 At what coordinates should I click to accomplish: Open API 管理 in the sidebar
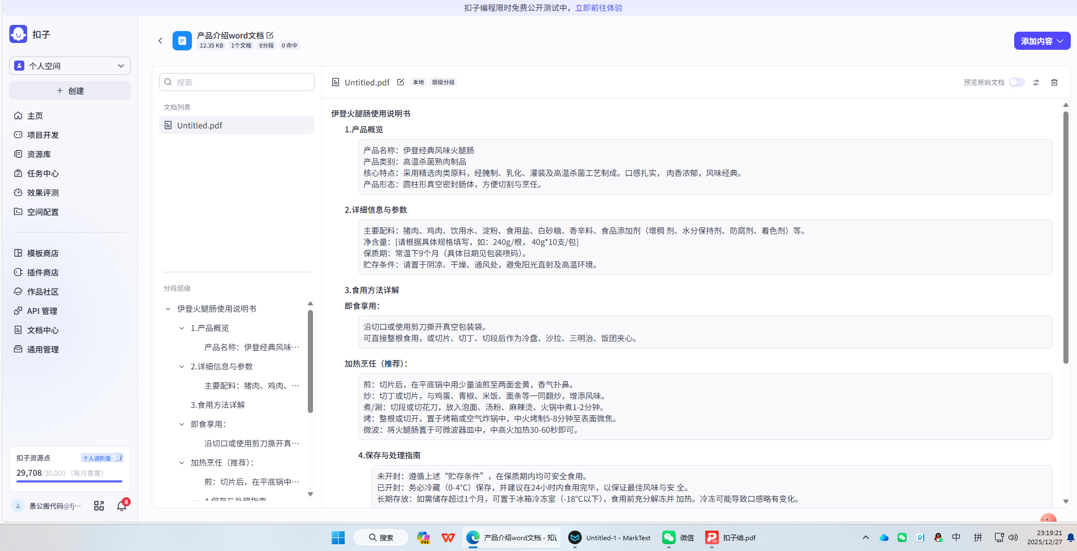[41, 311]
